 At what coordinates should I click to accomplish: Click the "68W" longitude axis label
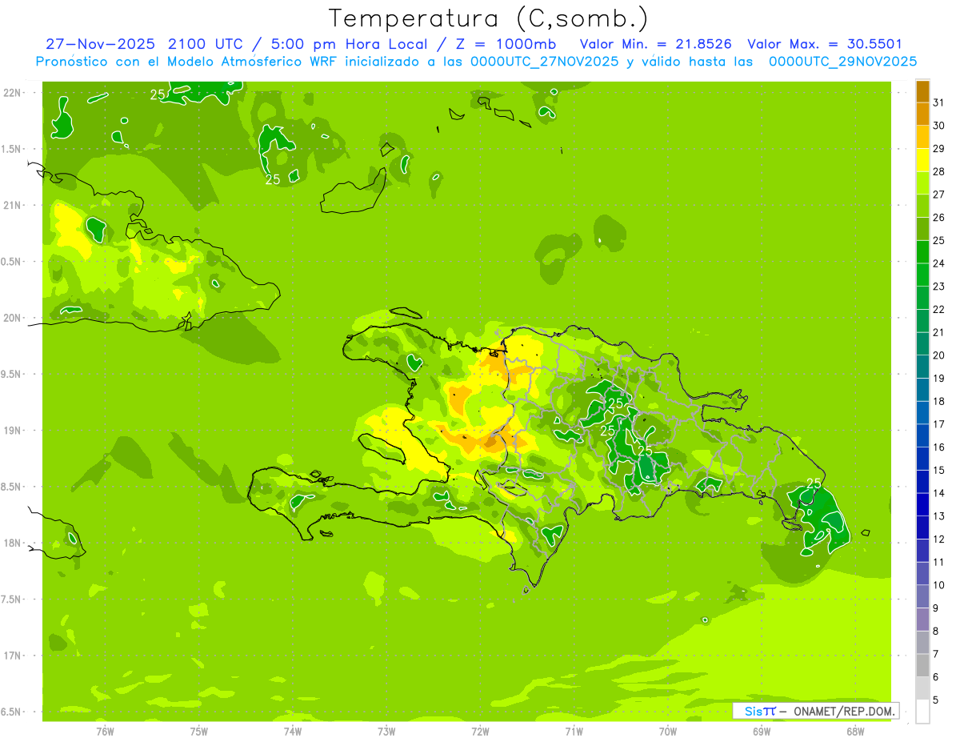pyautogui.click(x=855, y=731)
